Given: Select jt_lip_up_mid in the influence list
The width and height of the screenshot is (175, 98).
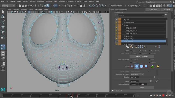Looking at the screenshot, I should click(144, 41).
